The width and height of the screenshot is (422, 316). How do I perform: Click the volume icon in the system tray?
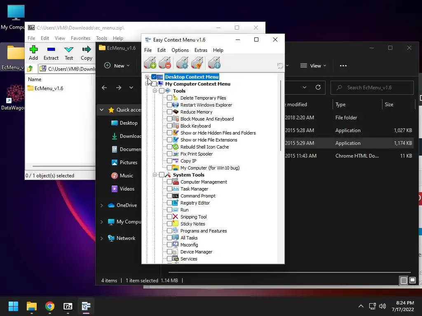382,306
